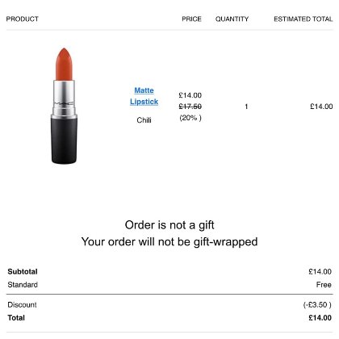Open the Matte Lipstick product link
The image size is (339, 339).
tap(144, 96)
